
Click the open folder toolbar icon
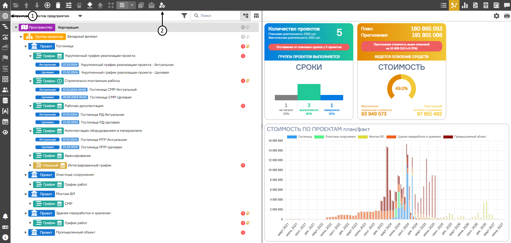coord(16,5)
